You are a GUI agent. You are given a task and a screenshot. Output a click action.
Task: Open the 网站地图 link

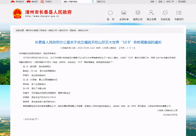click(182, 2)
